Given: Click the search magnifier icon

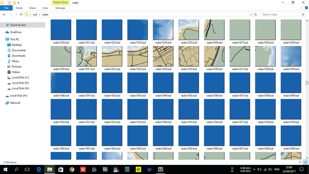Looking at the screenshot, I should (303, 14).
